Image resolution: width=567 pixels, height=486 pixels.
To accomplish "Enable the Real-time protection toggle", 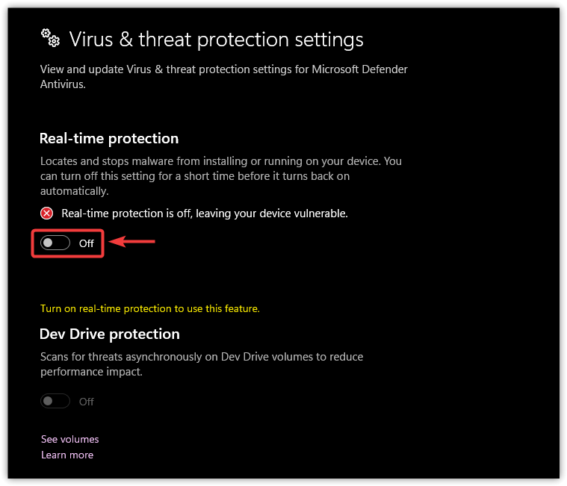I will 55,243.
